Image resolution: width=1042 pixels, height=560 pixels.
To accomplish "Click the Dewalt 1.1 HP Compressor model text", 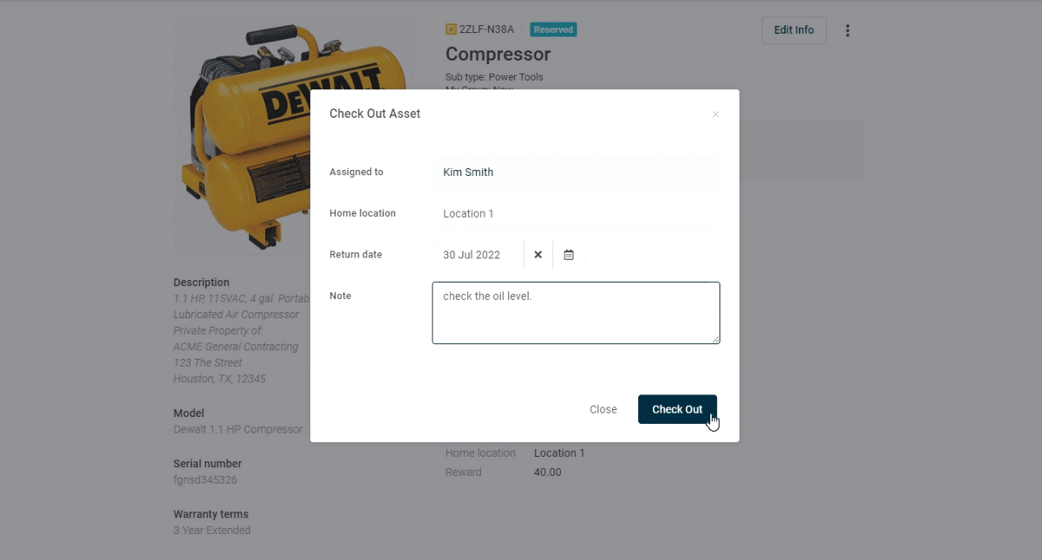I will (238, 429).
